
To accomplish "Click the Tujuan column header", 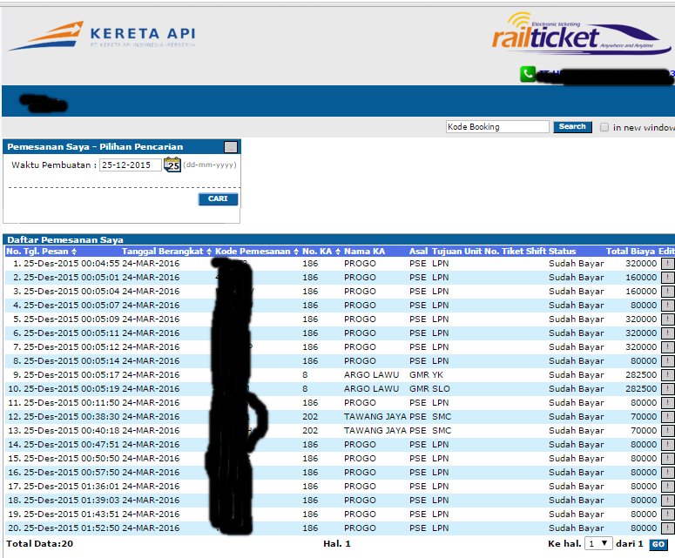I will [x=447, y=252].
